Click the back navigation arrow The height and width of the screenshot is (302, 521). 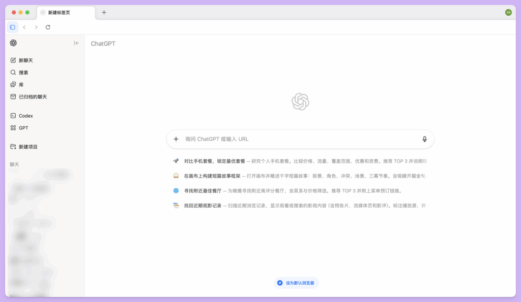(24, 27)
